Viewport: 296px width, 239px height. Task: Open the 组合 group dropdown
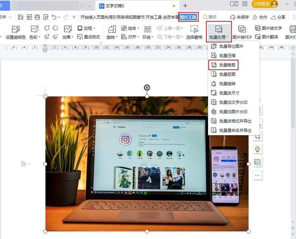130,28
